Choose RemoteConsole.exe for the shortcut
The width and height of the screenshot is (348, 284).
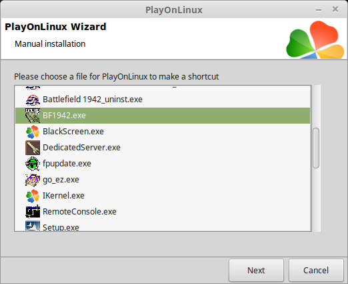(x=163, y=212)
